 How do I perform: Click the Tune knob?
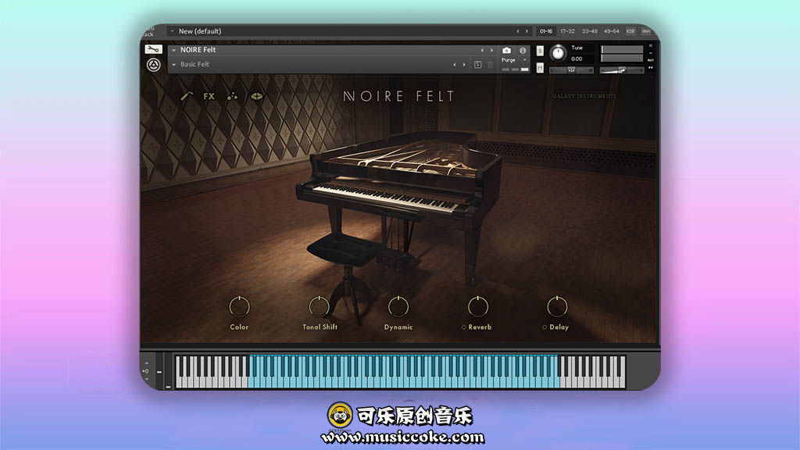(558, 53)
